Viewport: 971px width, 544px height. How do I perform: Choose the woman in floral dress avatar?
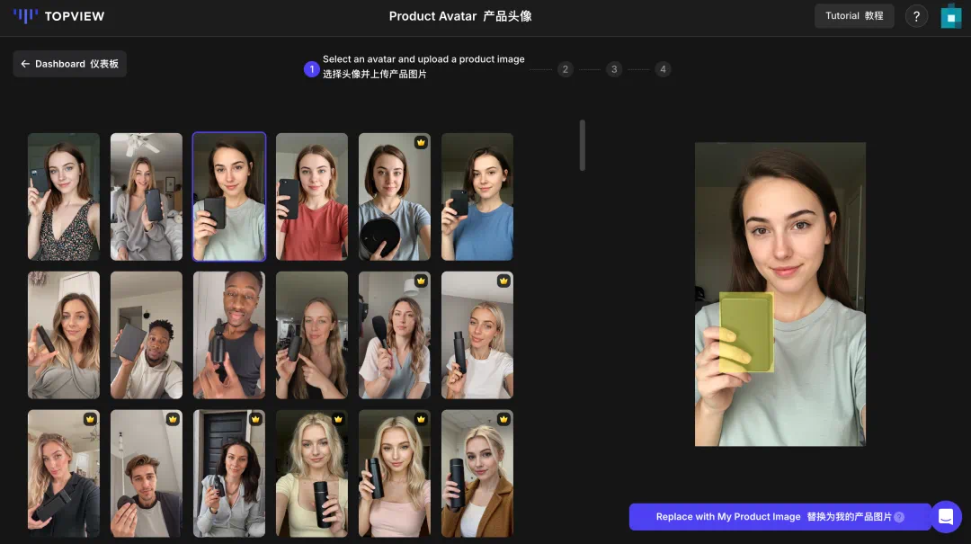(x=64, y=197)
